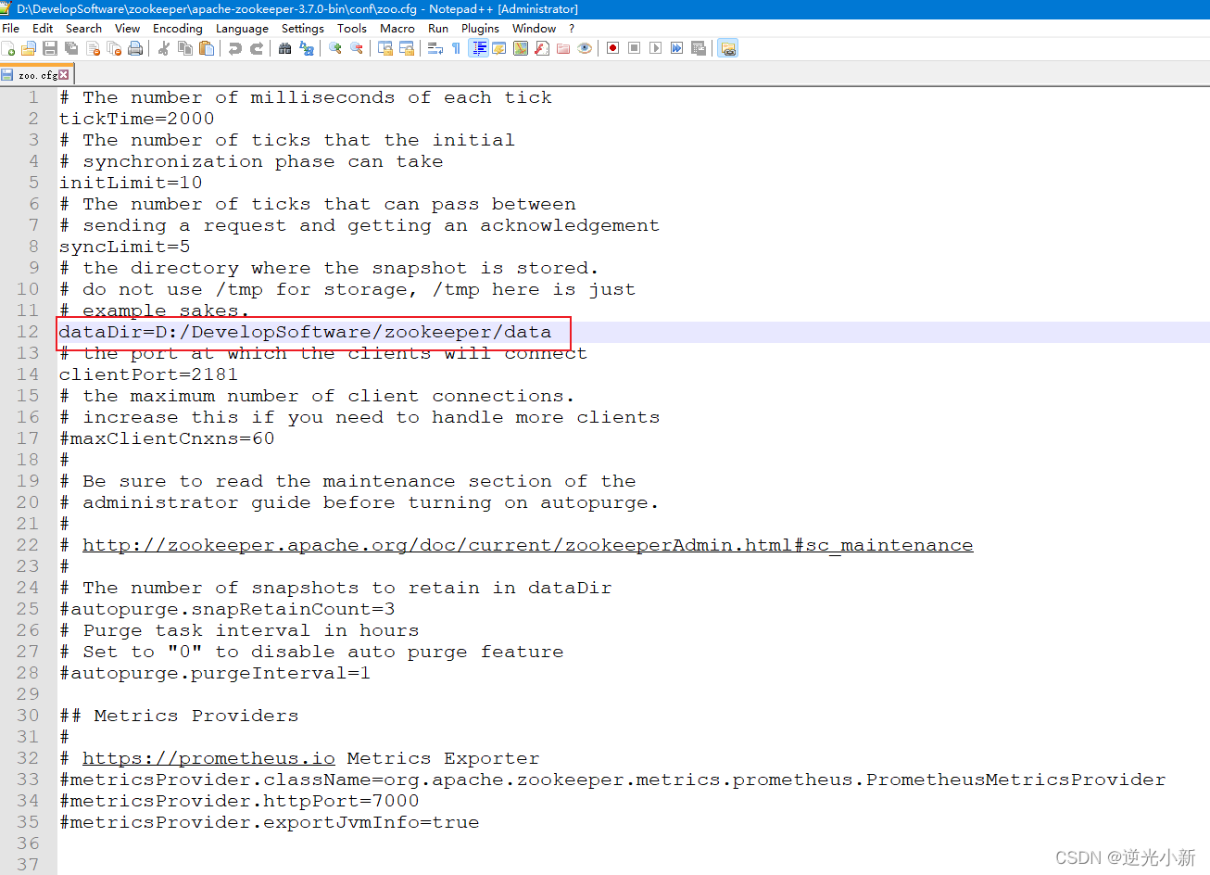
Task: Click in the line #metricsProvider.exportJvmInfo=true
Action: [269, 822]
